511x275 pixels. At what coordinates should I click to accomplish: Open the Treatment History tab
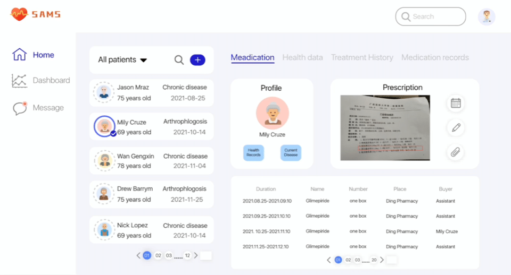coord(362,57)
